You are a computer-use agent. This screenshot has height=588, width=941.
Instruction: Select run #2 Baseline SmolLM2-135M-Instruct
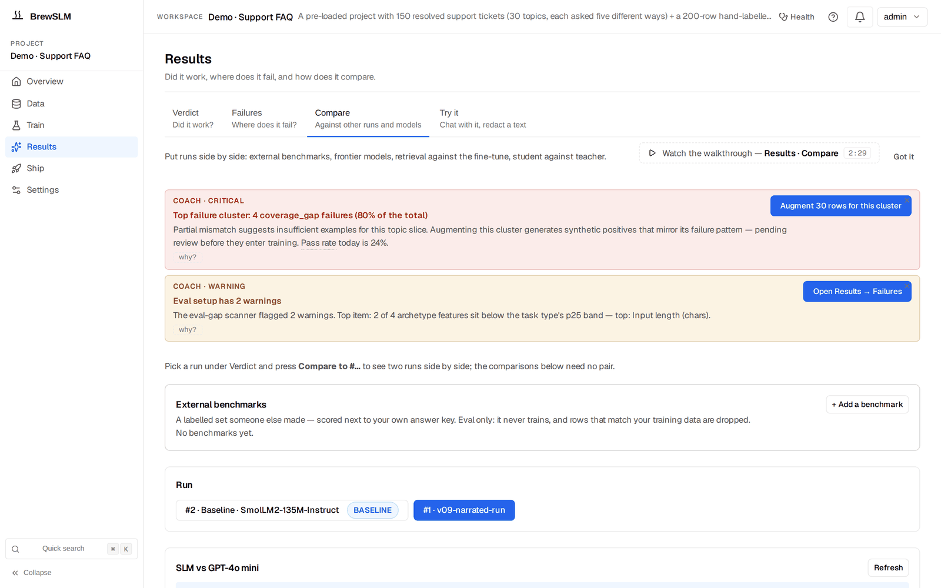[x=292, y=510]
